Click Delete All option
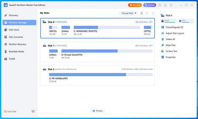This screenshot has height=119, width=198. click(170, 39)
